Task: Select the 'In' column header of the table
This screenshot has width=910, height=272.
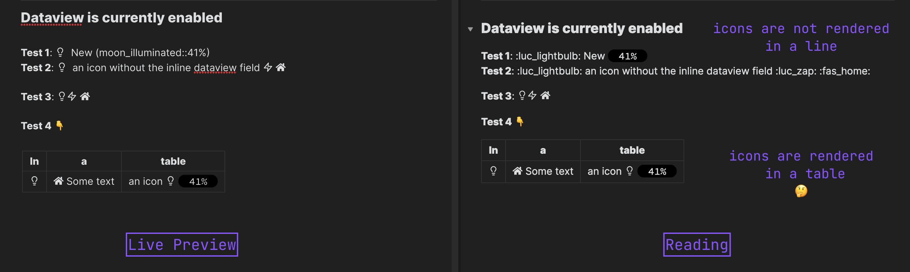Action: click(x=34, y=161)
